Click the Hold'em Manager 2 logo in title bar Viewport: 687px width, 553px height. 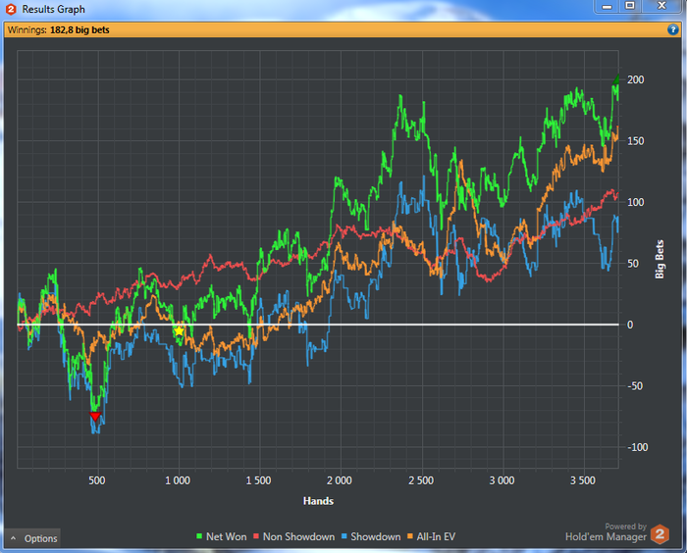[x=11, y=9]
